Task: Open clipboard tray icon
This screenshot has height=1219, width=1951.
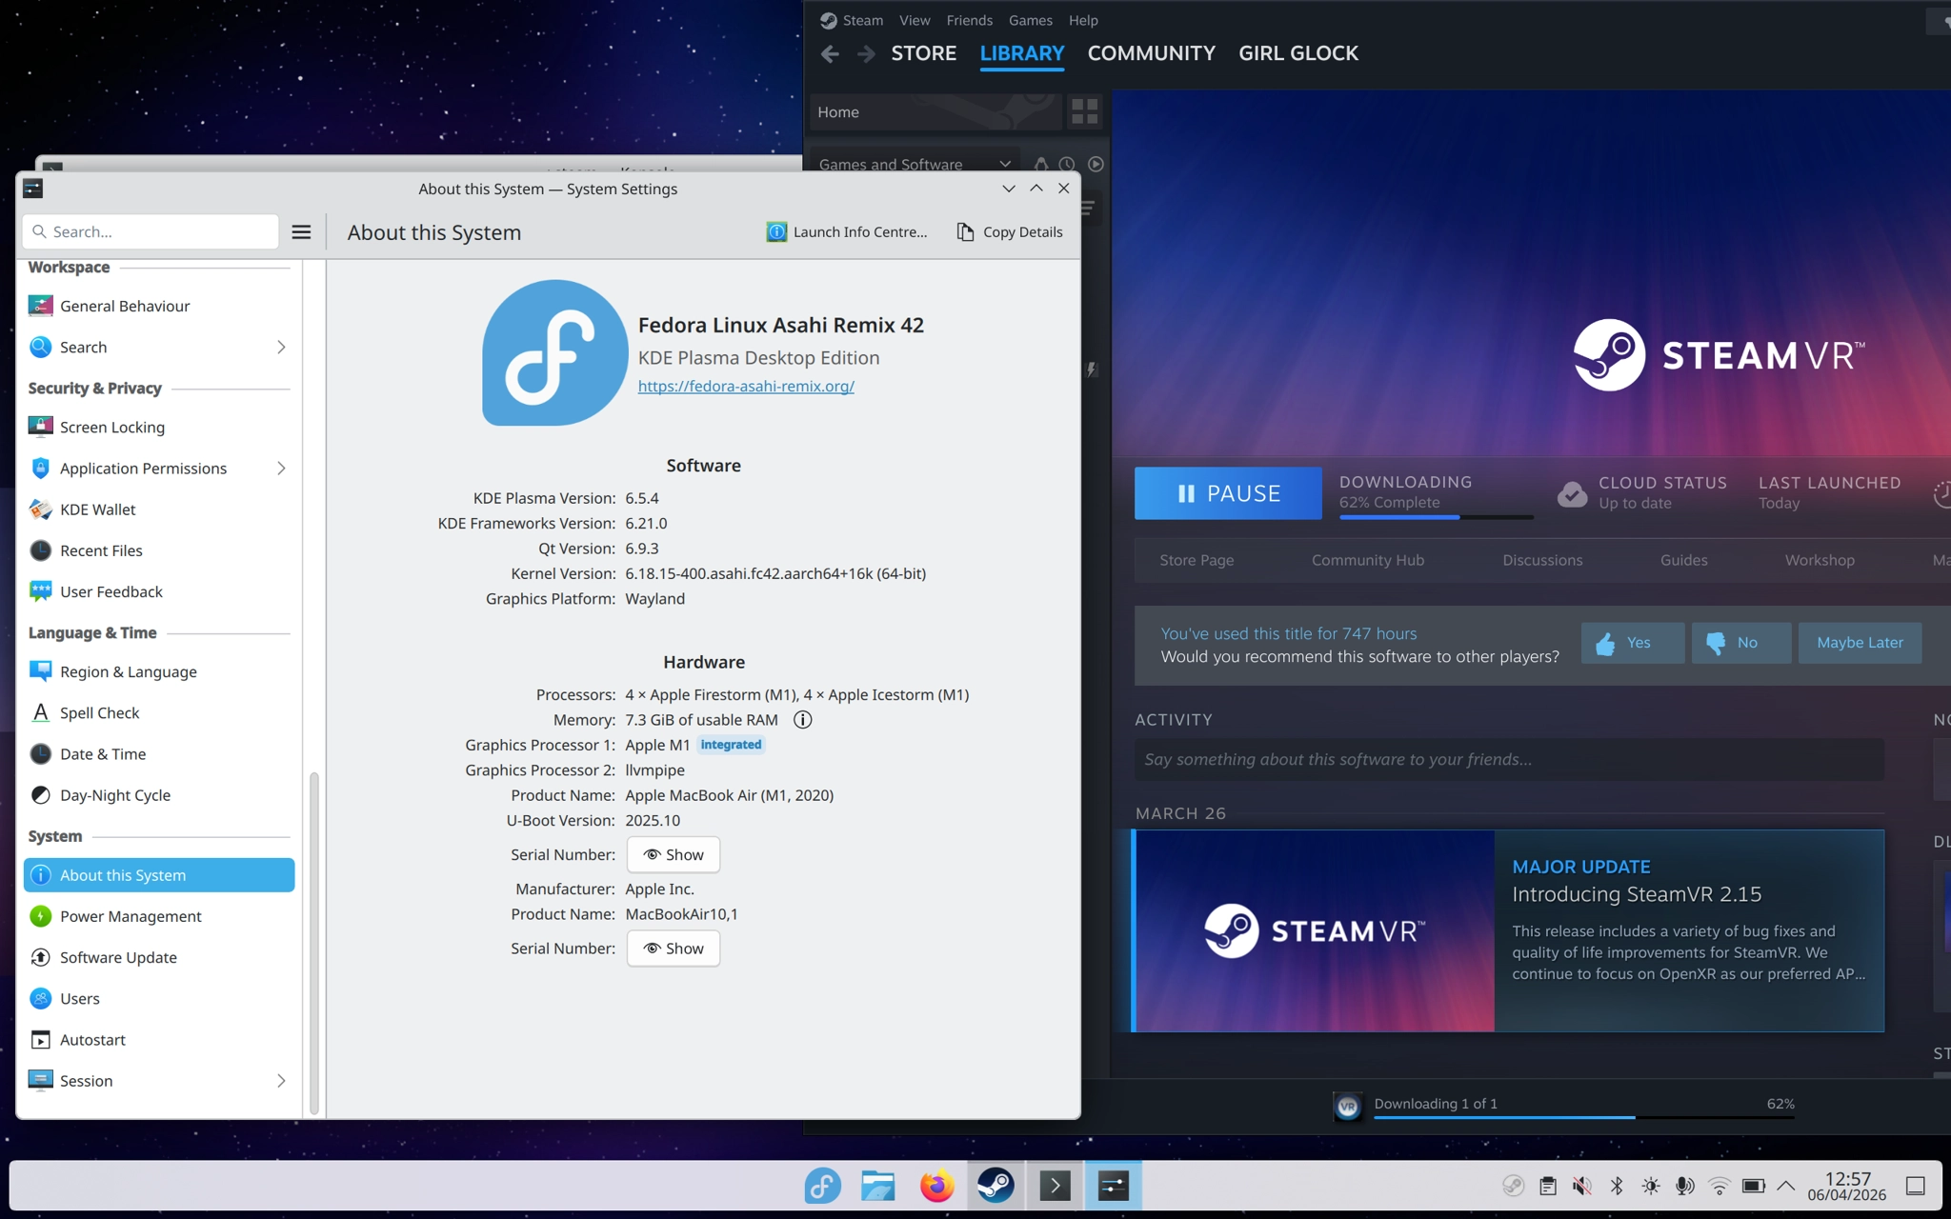Action: pos(1548,1186)
